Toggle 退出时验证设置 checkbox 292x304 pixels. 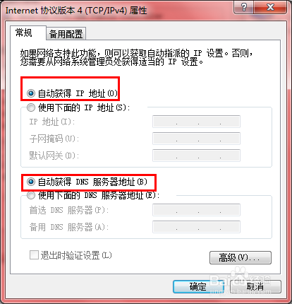coord(34,255)
